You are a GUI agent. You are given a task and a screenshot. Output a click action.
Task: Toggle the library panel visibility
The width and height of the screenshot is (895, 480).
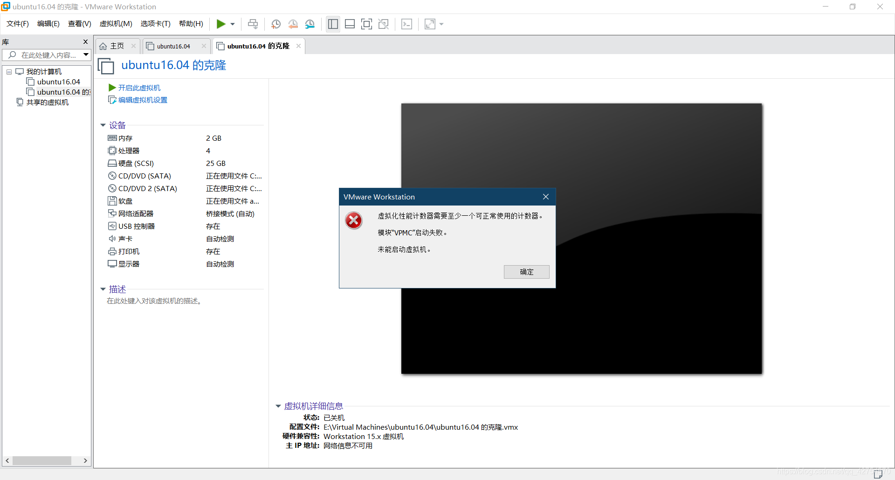(x=333, y=24)
